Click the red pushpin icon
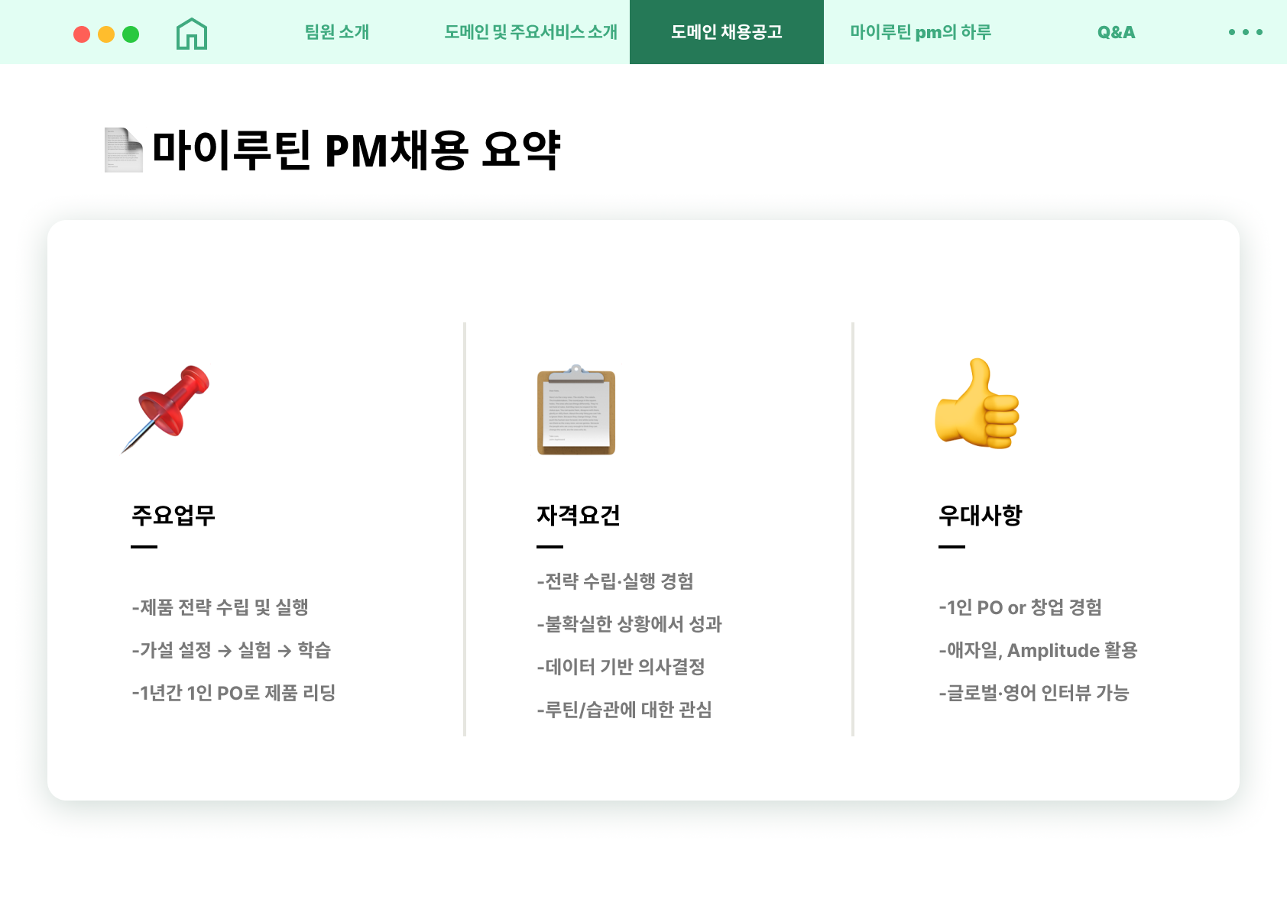The image size is (1287, 909). [x=166, y=409]
